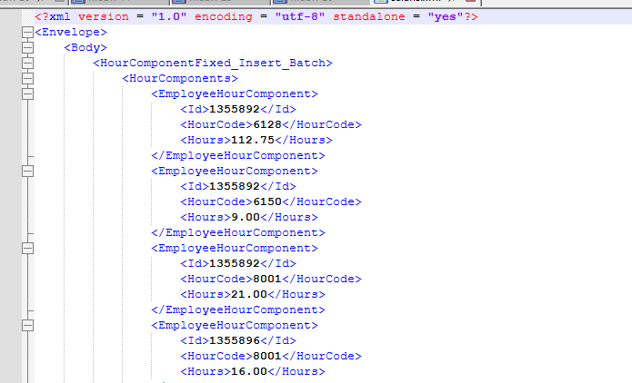Screen dimensions: 632x383
Task: Collapse the Envelope root element fold
Action: (x=27, y=32)
